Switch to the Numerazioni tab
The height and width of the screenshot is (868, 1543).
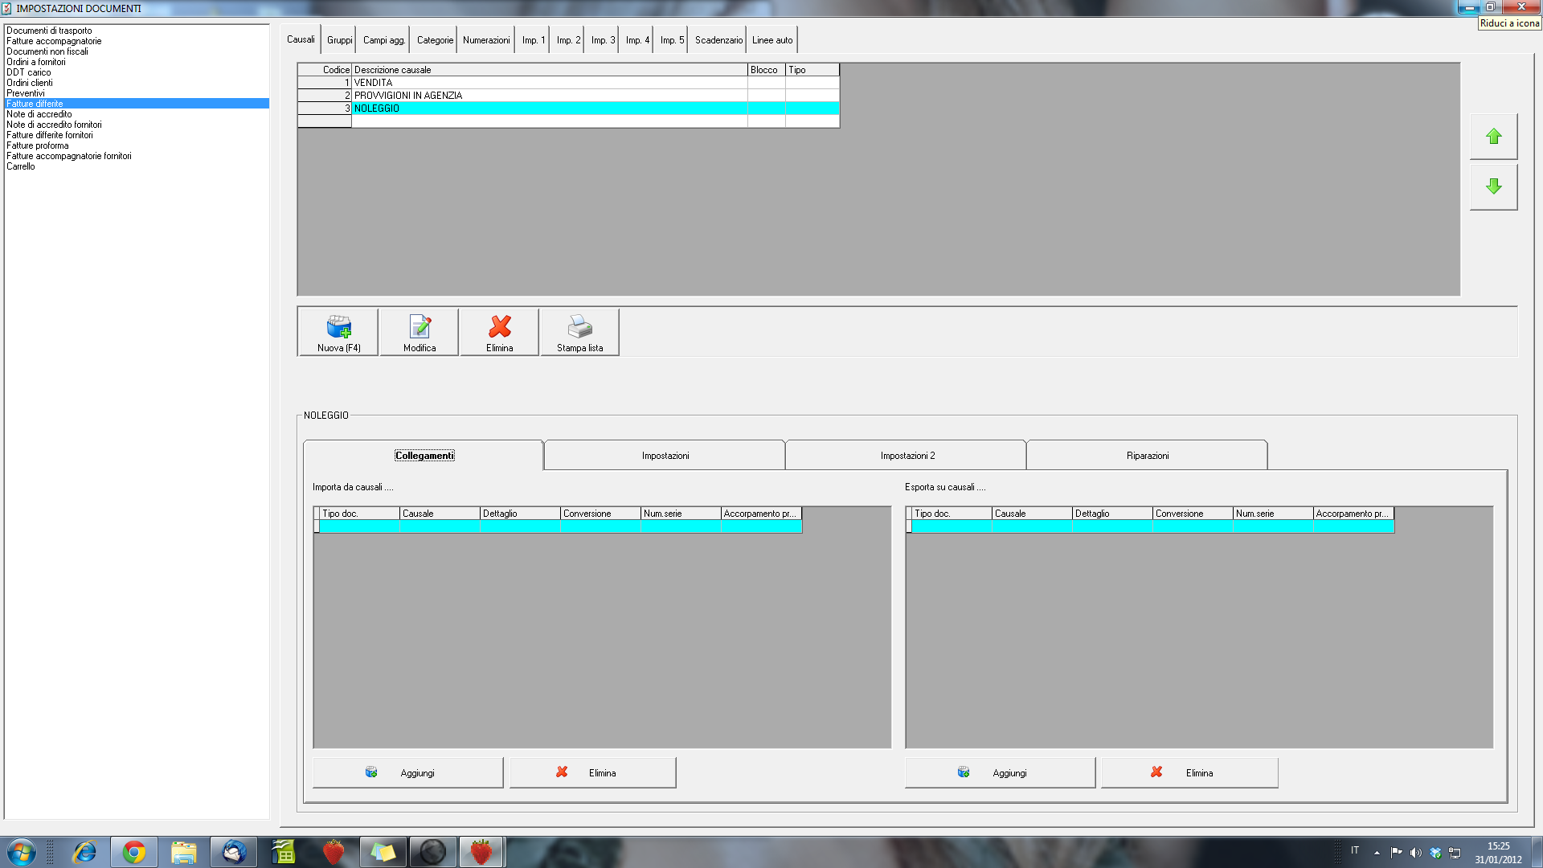[486, 40]
